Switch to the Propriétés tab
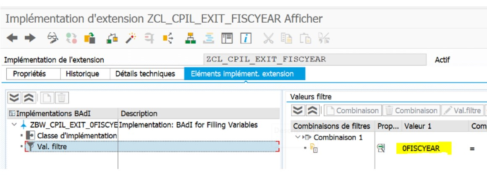The height and width of the screenshot is (190, 487). click(29, 74)
